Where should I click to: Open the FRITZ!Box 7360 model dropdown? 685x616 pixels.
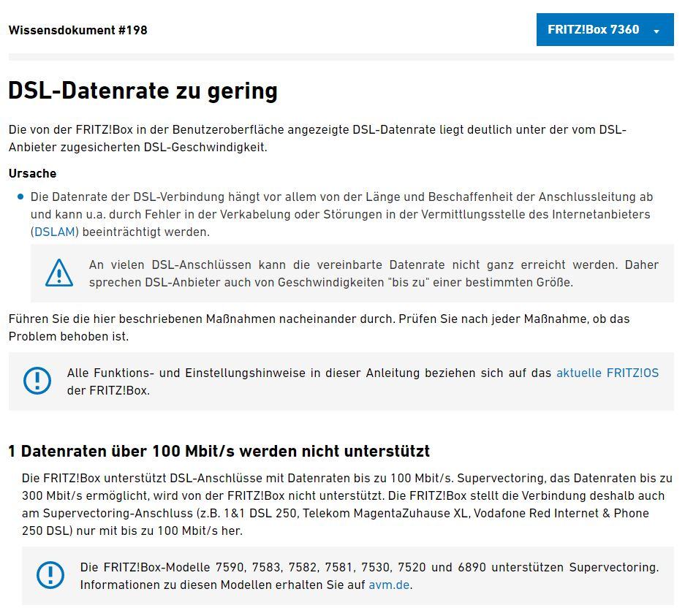pos(605,30)
